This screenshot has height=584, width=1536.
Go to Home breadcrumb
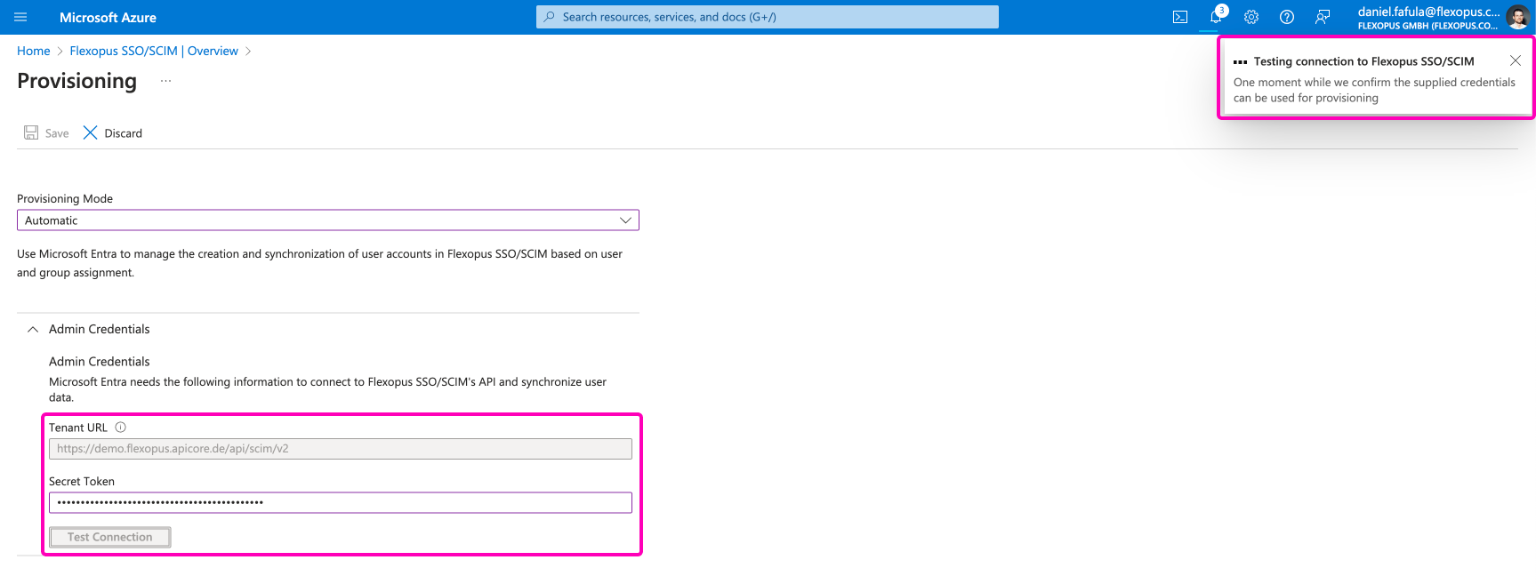coord(33,51)
